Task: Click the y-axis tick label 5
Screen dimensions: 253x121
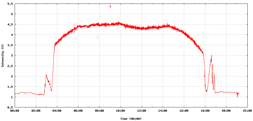Action: tap(12, 14)
